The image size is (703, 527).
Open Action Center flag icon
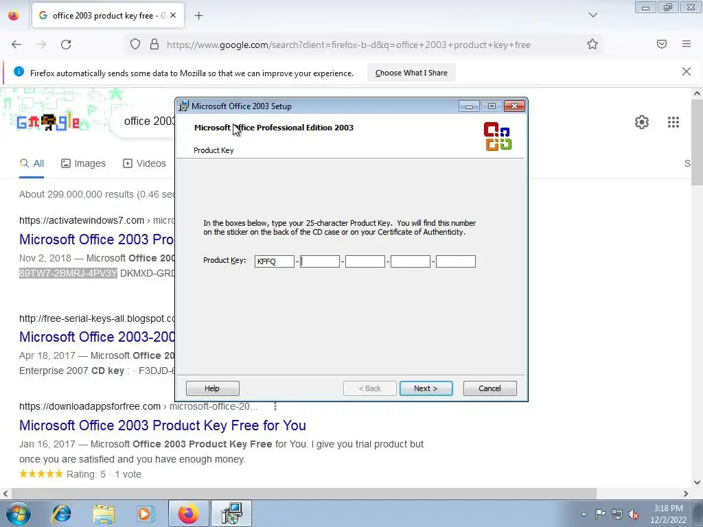(x=600, y=513)
